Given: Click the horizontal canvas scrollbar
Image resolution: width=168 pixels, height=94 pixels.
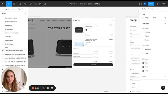Looking at the screenshot, I should (106, 92).
